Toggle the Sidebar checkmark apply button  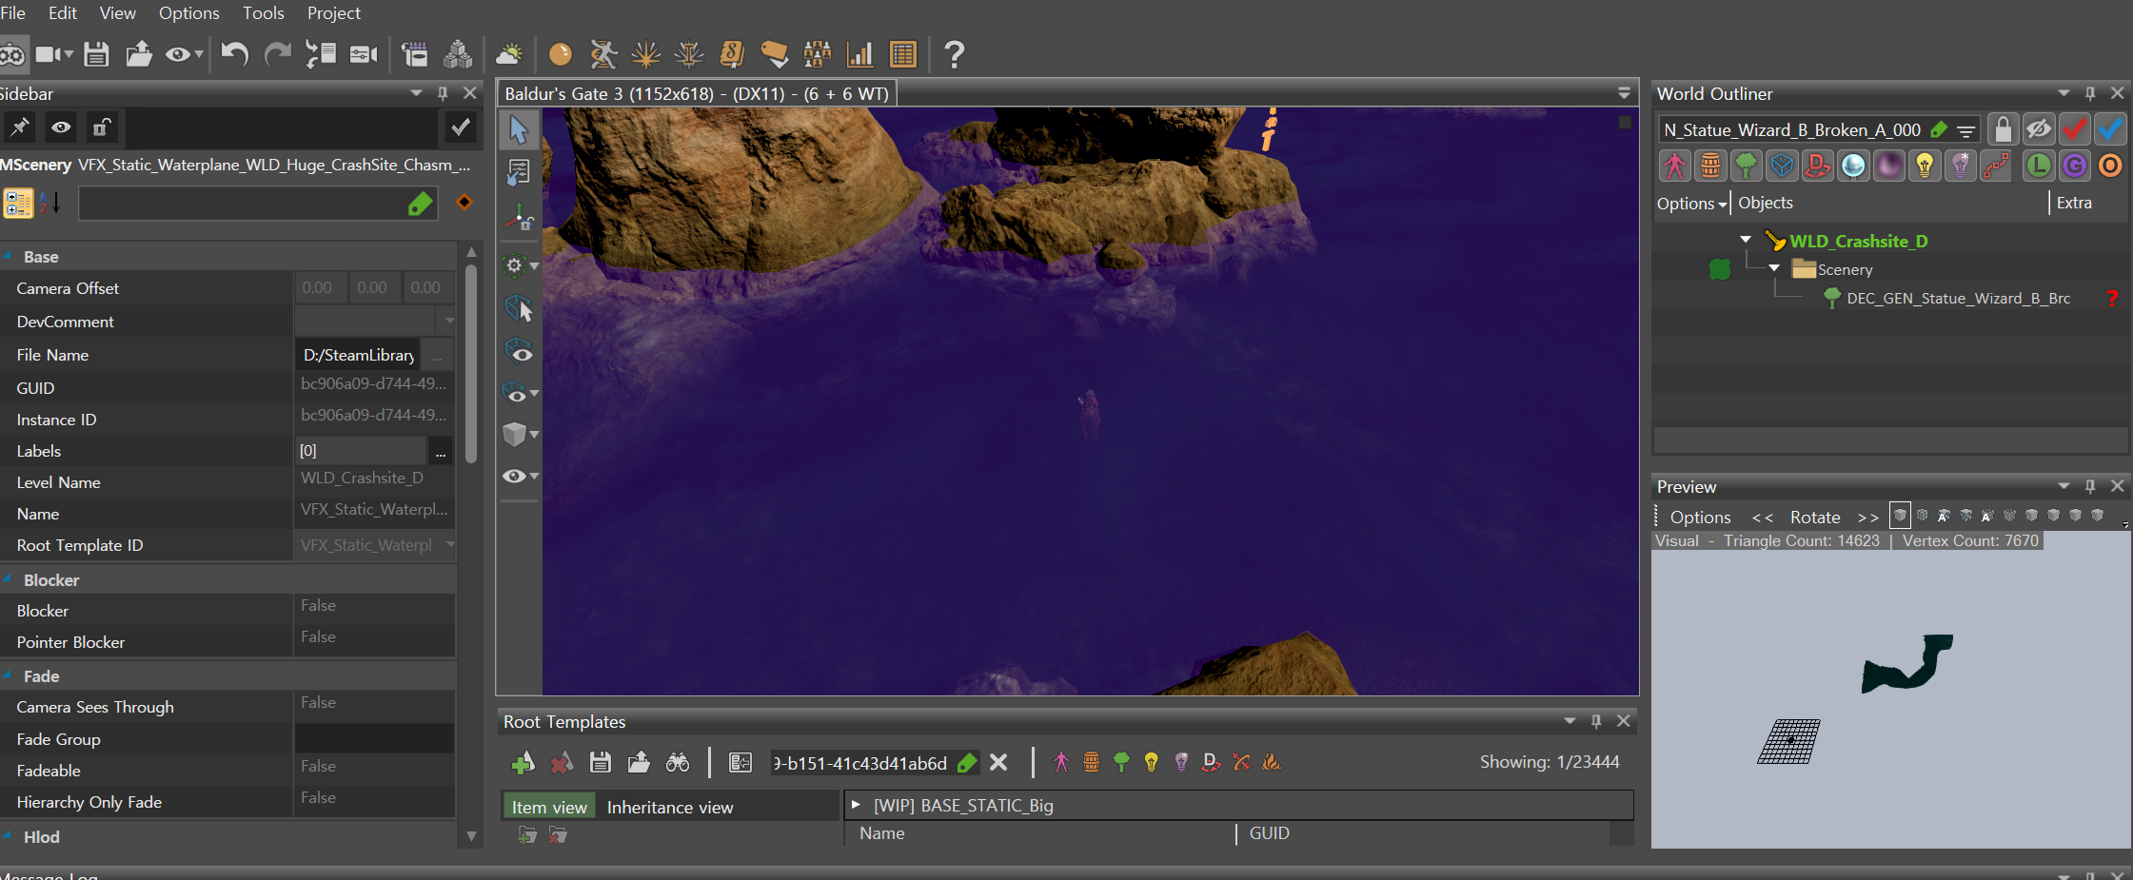click(461, 127)
